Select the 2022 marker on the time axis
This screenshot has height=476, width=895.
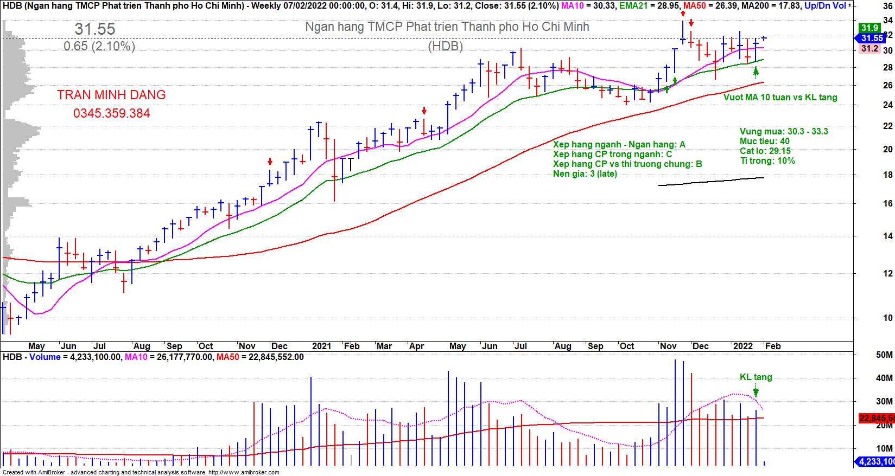pos(742,346)
